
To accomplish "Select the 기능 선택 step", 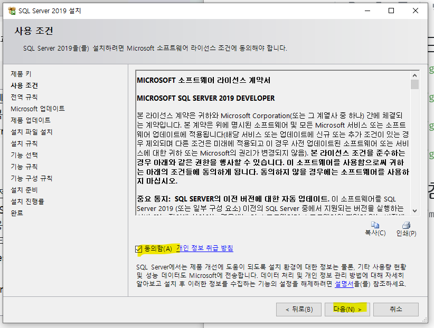I will [x=24, y=155].
